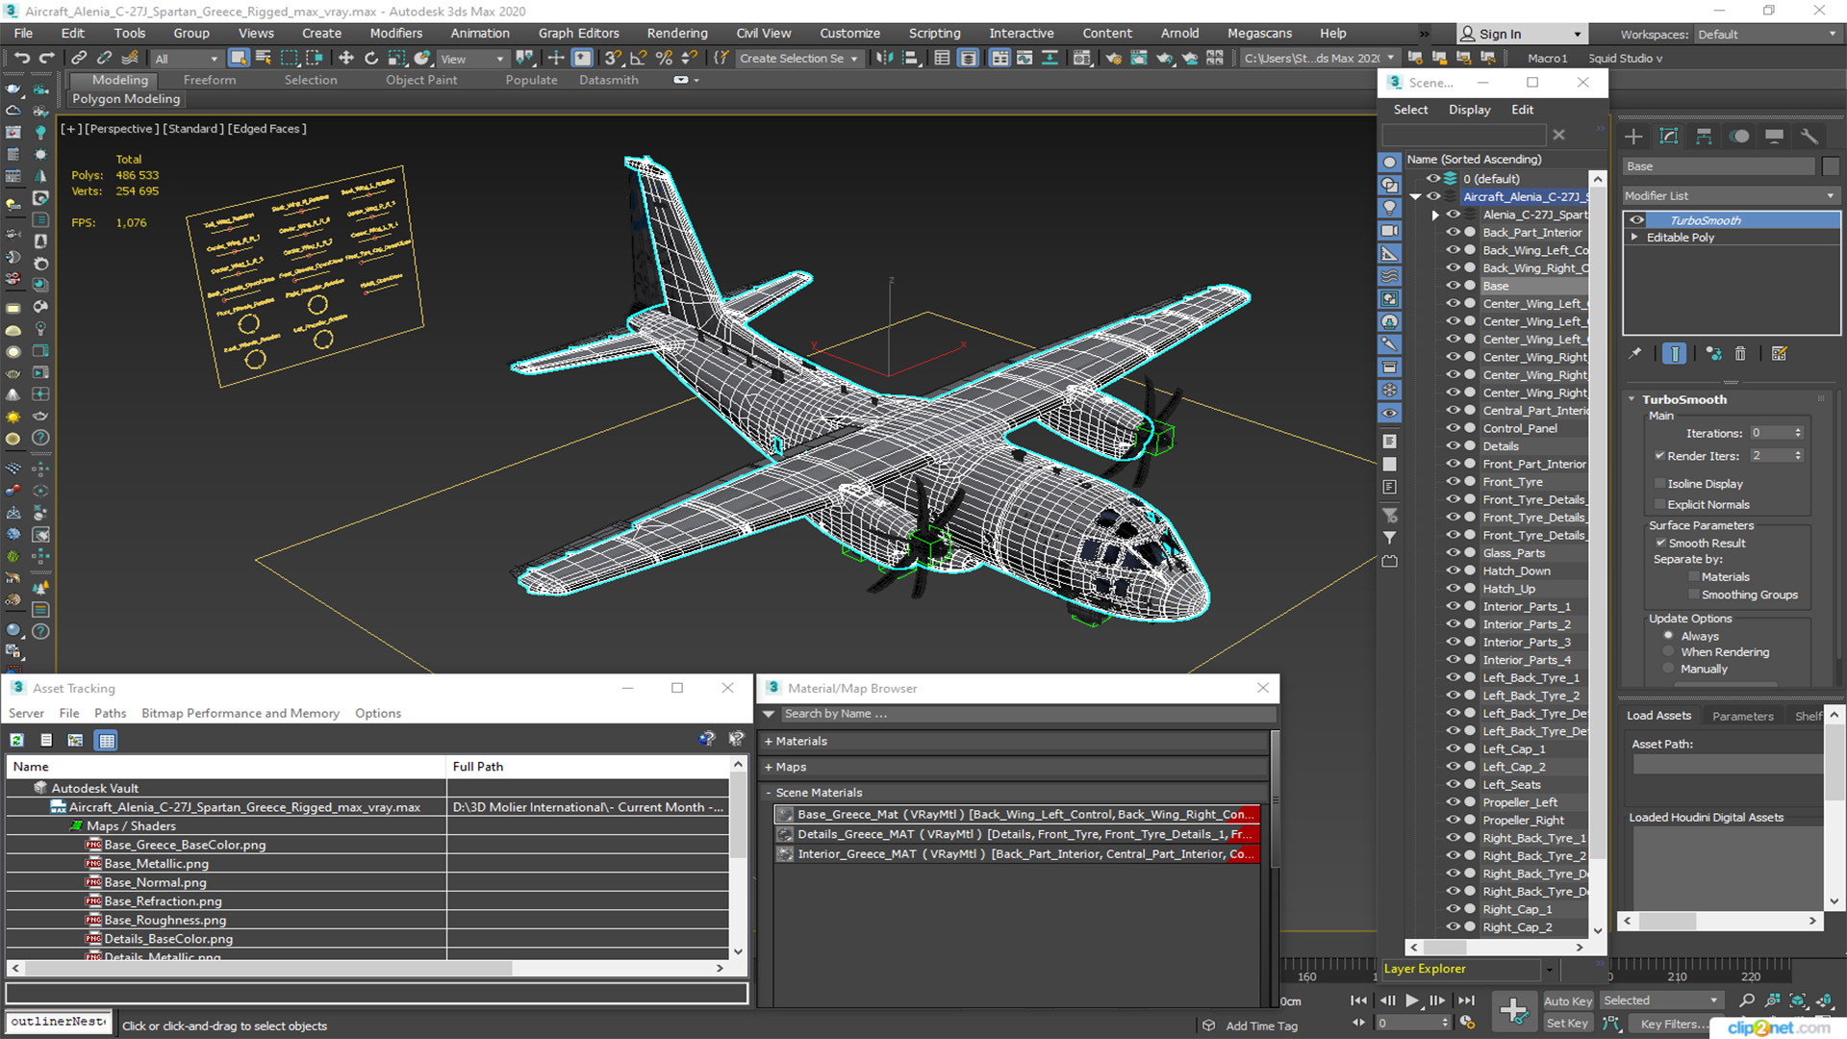Activate the Select and Link tool
The width and height of the screenshot is (1847, 1039).
(79, 59)
